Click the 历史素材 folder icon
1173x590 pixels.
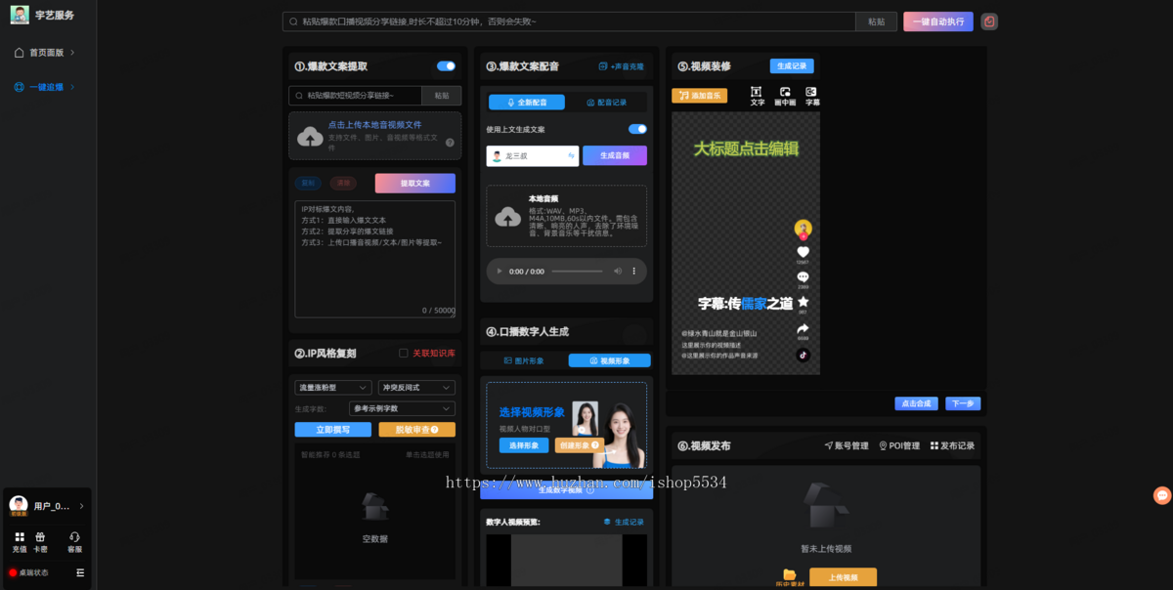pos(789,574)
